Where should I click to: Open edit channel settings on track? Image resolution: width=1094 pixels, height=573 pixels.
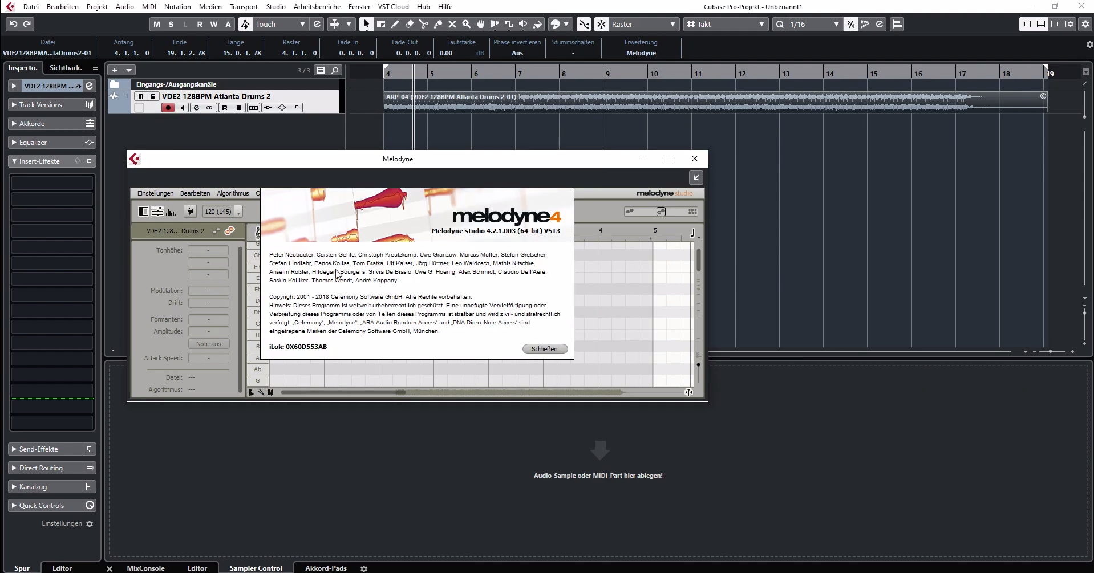(196, 108)
